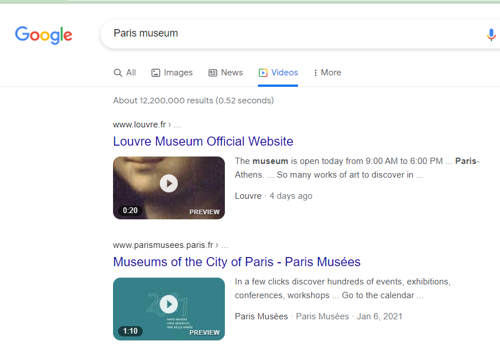The height and width of the screenshot is (353, 500).
Task: Click the newspaper icon on the News tab
Action: (213, 73)
